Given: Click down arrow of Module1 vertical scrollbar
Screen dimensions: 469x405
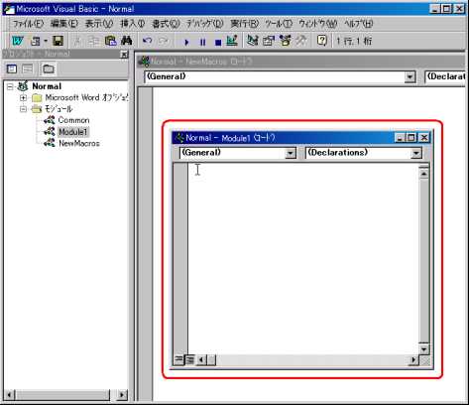Looking at the screenshot, I should point(424,349).
